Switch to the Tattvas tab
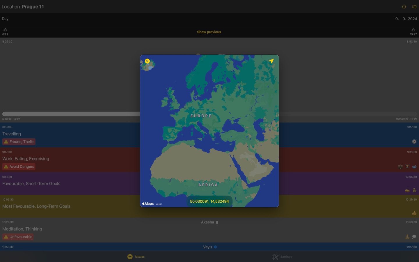Screen dimensions: 419x262 136,257
